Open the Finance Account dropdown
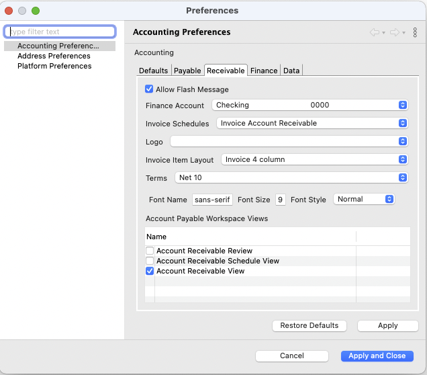427x375 pixels. coord(310,105)
